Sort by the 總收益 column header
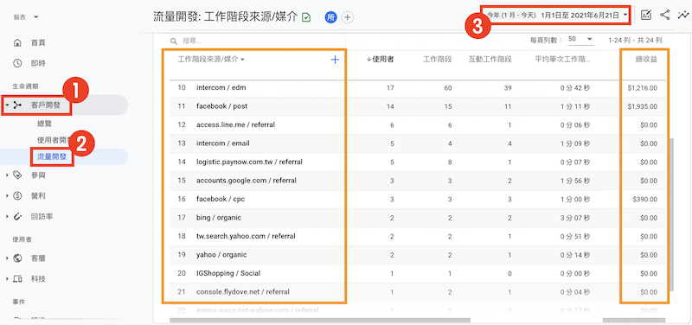 (646, 60)
